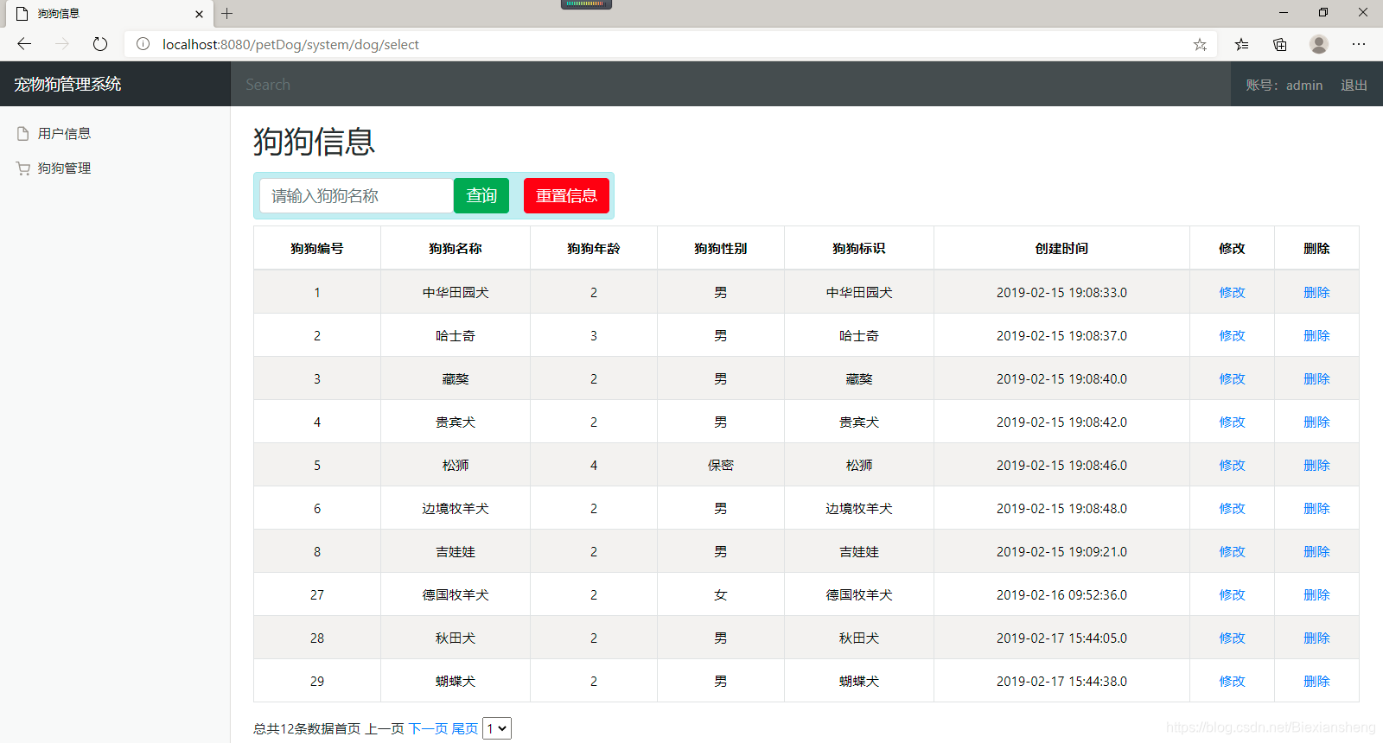Click the 女 gender cell
The image size is (1383, 743).
[x=721, y=594]
